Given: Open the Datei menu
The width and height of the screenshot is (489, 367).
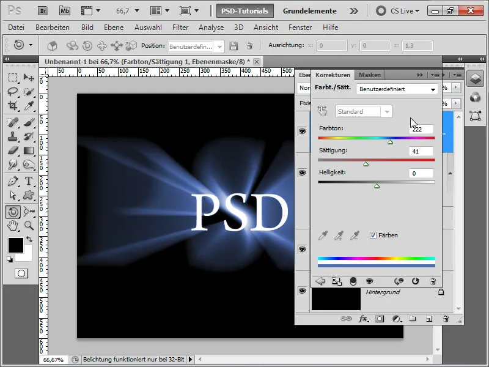Looking at the screenshot, I should click(17, 28).
